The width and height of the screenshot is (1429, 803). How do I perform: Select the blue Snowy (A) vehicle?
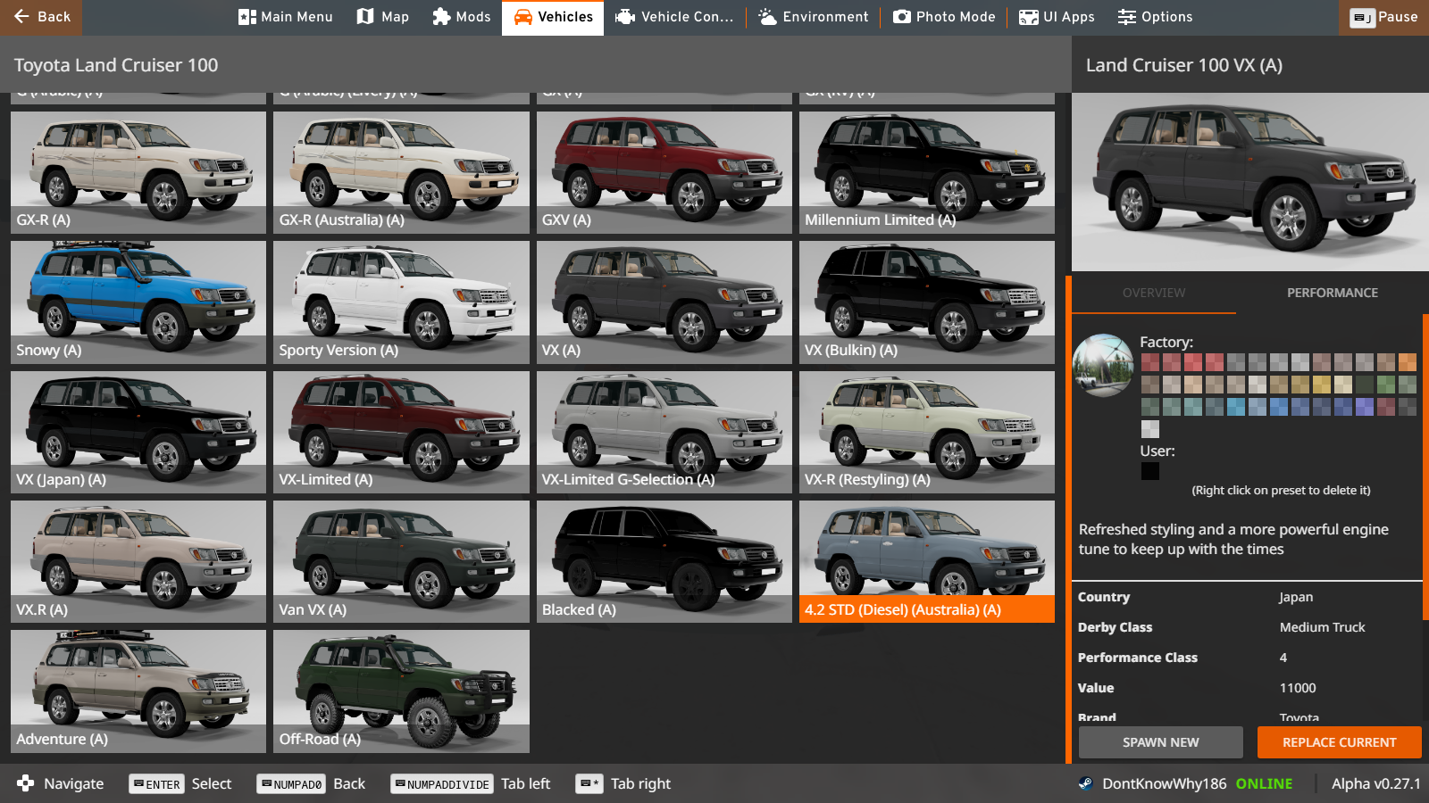point(138,302)
